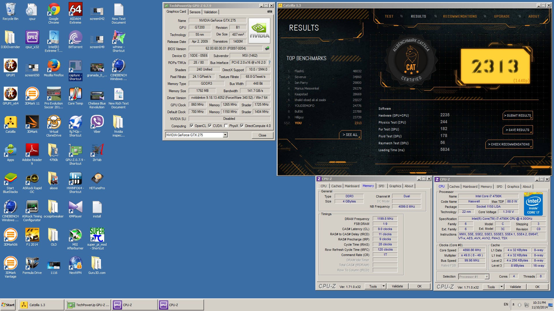554x311 pixels.
Task: Open the TEST section in Catzilla
Action: coord(389,16)
